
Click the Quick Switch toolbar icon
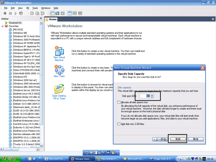(x=63, y=13)
